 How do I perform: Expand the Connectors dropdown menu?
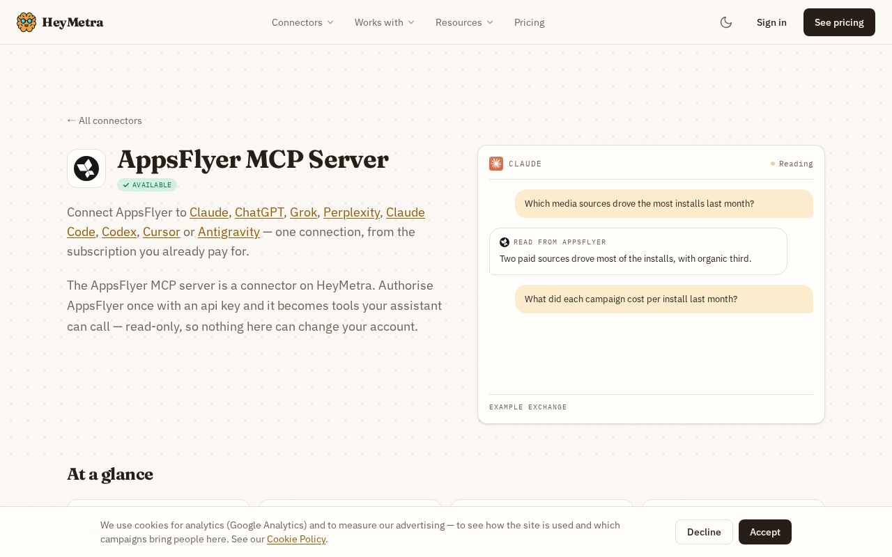coord(303,22)
